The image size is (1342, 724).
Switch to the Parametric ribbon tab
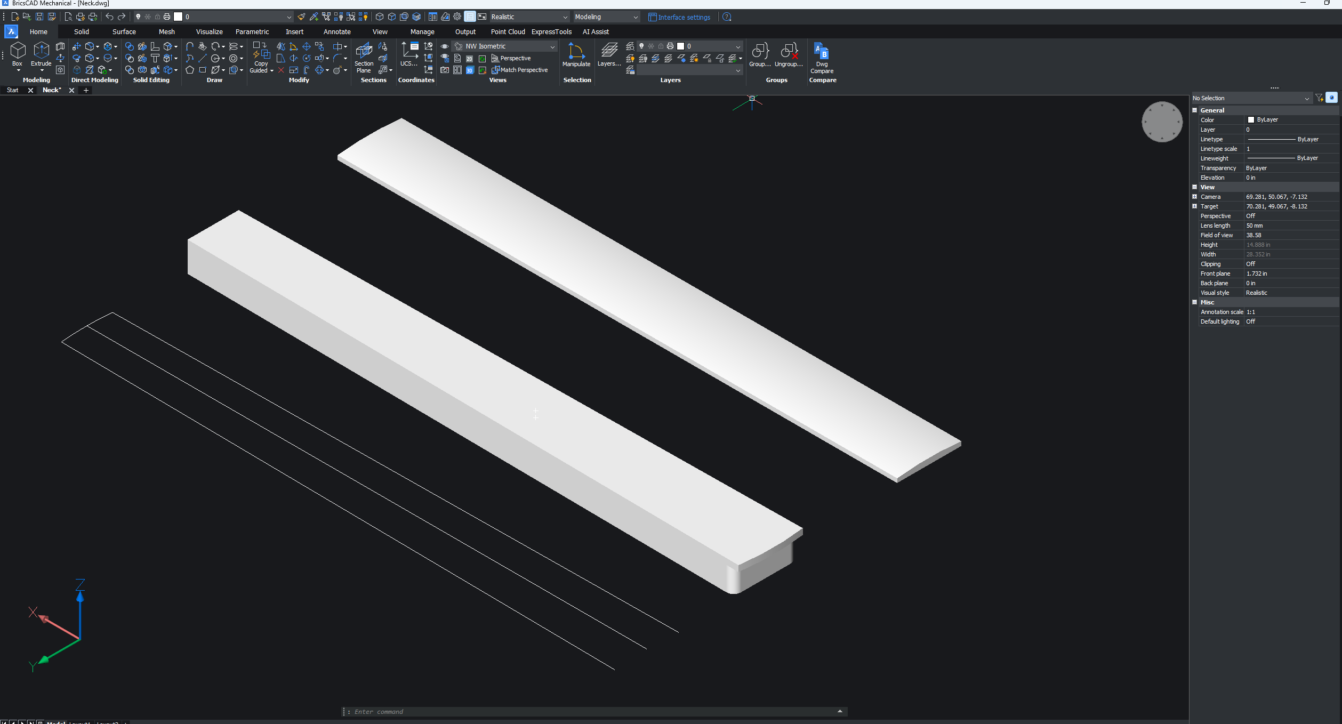coord(252,32)
